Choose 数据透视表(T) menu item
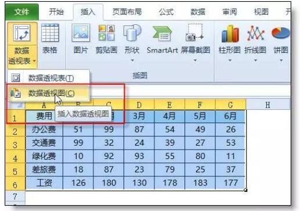This screenshot has height=211, width=300. [x=49, y=78]
